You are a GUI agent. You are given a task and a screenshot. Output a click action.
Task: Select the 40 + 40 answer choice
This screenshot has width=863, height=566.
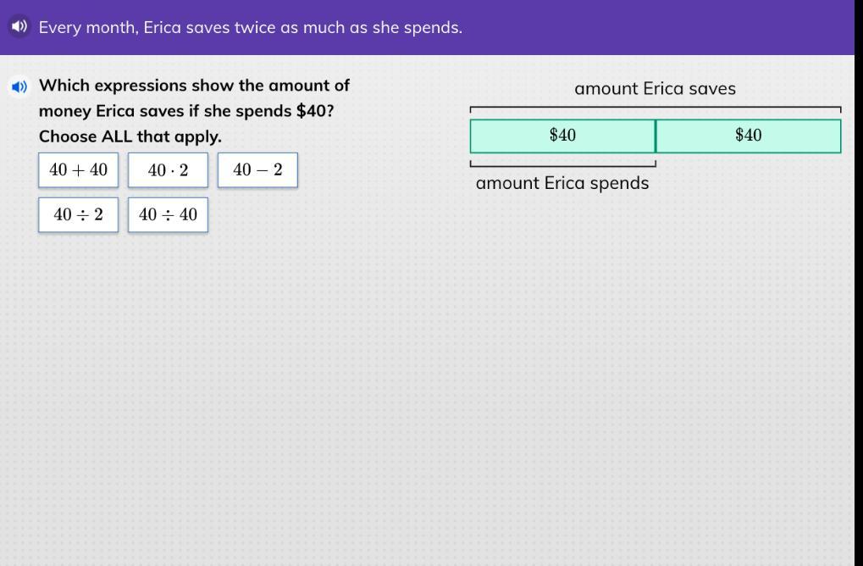point(78,170)
